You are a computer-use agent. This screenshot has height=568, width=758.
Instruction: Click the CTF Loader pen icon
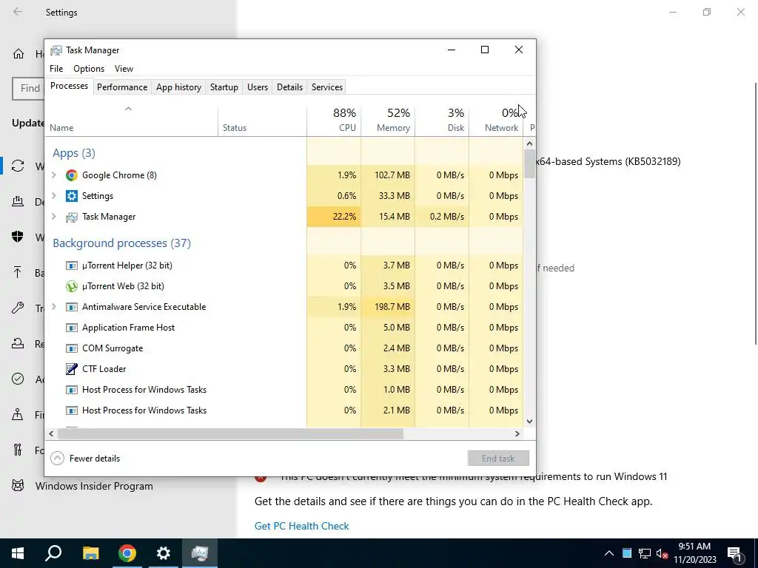72,369
